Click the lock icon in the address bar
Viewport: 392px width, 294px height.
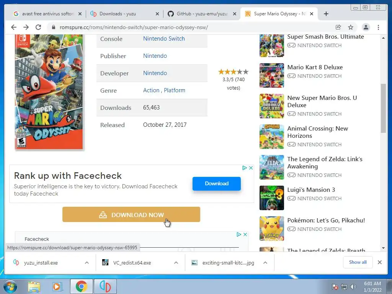(x=53, y=27)
